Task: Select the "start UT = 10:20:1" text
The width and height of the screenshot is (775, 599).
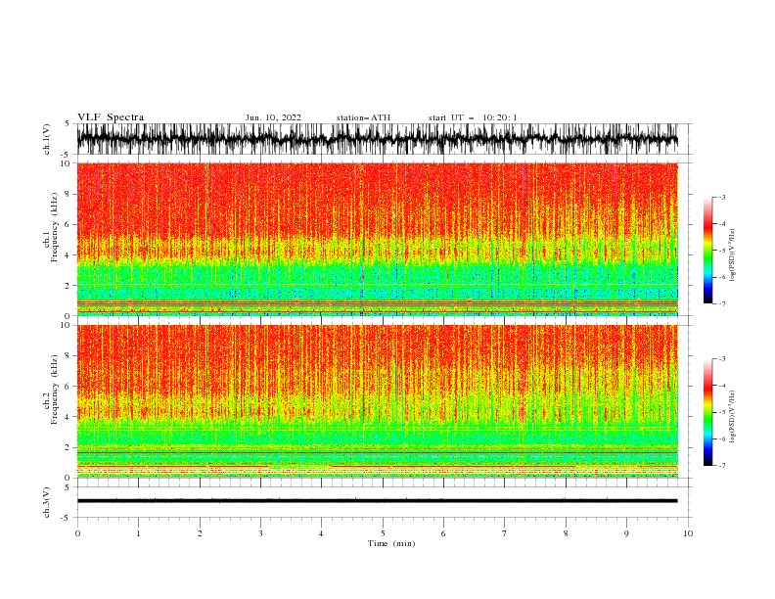Action: coord(473,117)
